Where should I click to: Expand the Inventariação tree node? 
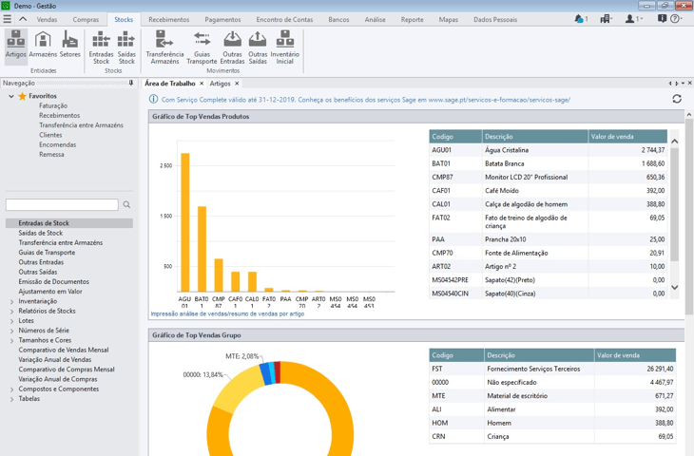12,302
